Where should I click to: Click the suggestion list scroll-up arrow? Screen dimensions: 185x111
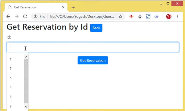26,57
